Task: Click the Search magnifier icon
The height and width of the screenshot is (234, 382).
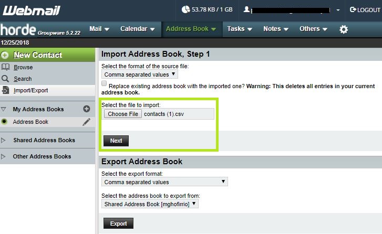Action: tap(5, 79)
